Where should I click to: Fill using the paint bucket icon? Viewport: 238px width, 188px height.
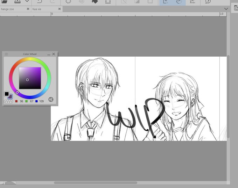click(95, 1)
